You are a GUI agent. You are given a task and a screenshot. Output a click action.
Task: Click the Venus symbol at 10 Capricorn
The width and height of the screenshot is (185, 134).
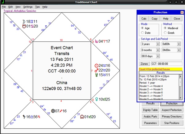tap(97, 99)
